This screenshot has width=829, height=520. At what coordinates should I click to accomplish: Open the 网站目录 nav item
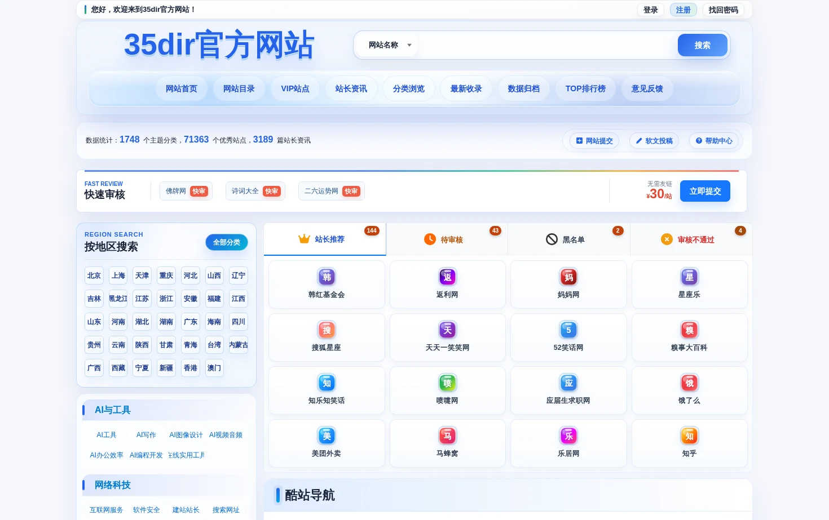239,88
